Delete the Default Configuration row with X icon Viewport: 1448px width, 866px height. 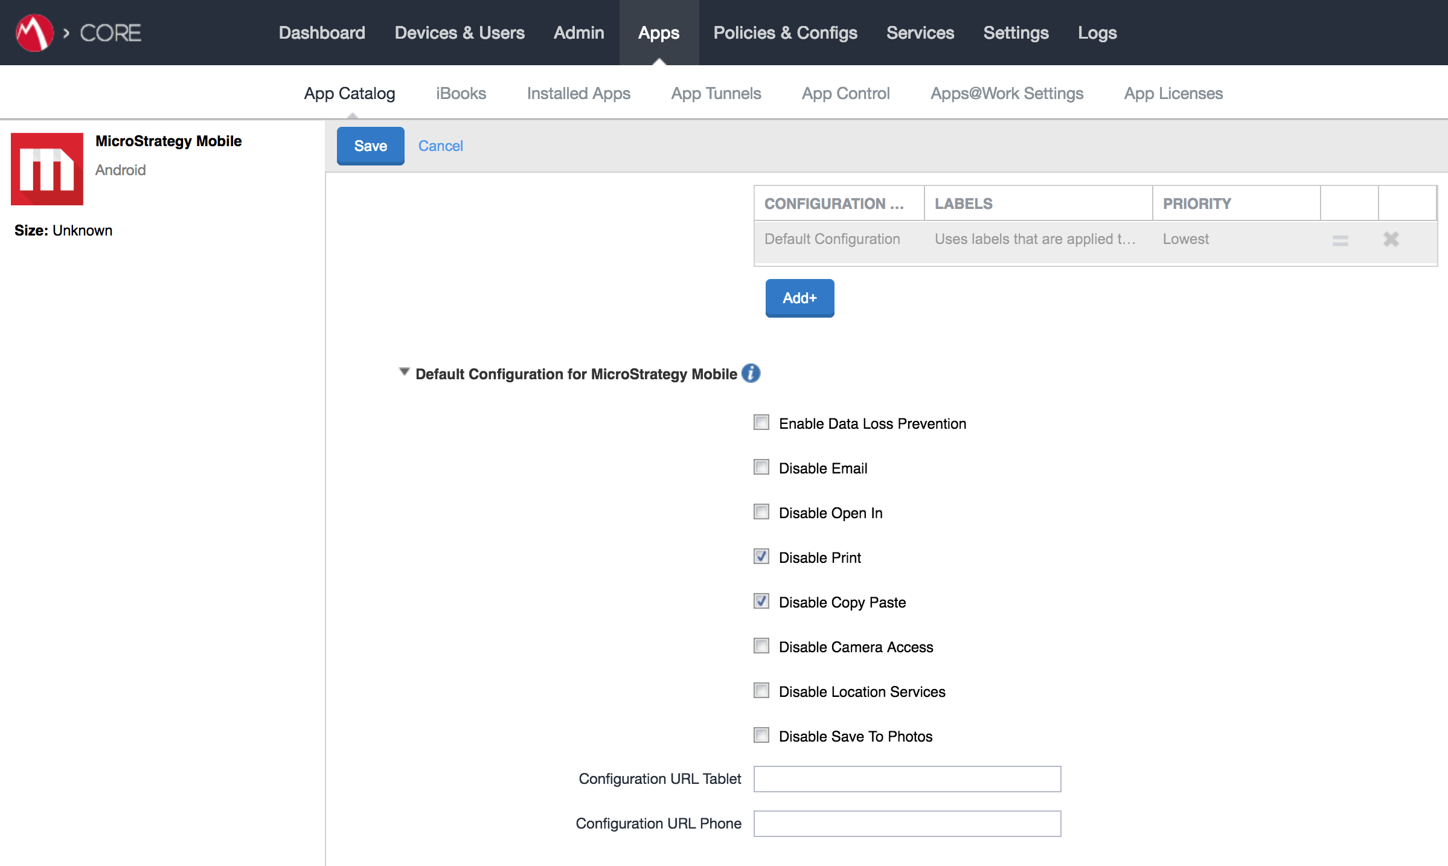tap(1391, 239)
